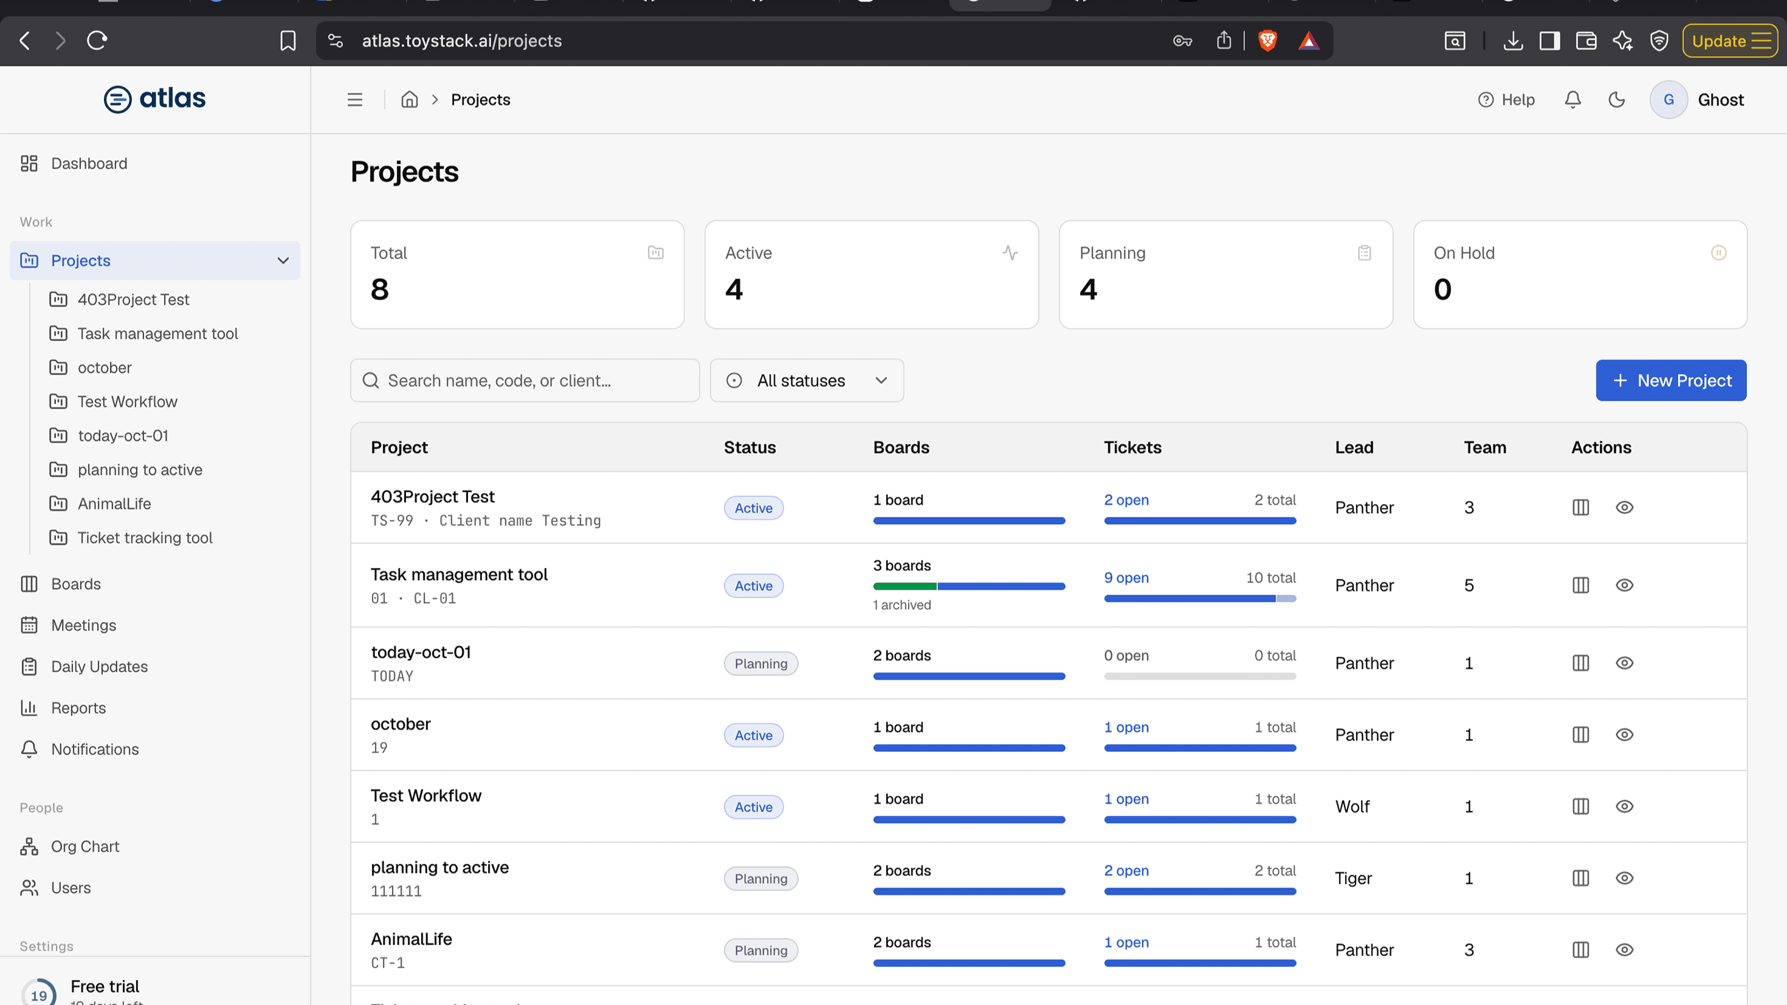Open boards icon for today-oct-01 row
Viewport: 1787px width, 1005px height.
click(x=1580, y=663)
